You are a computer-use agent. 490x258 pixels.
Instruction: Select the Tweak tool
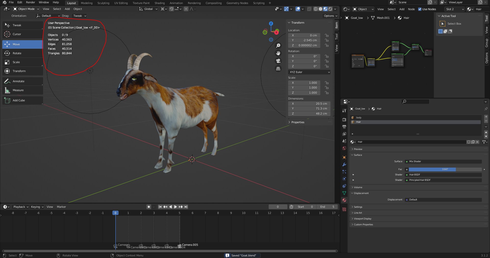[22, 25]
